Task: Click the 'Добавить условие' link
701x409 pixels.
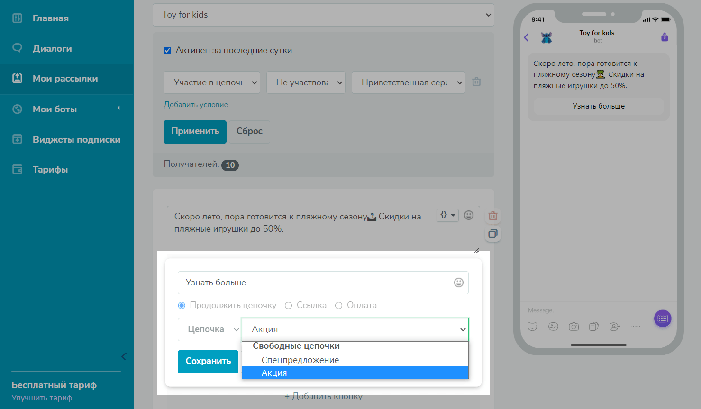Action: coord(196,105)
